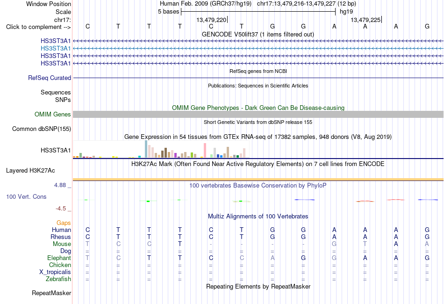Click the 13,479,220 ruler coordinate
Screen dimensions: 444x304
coord(211,20)
